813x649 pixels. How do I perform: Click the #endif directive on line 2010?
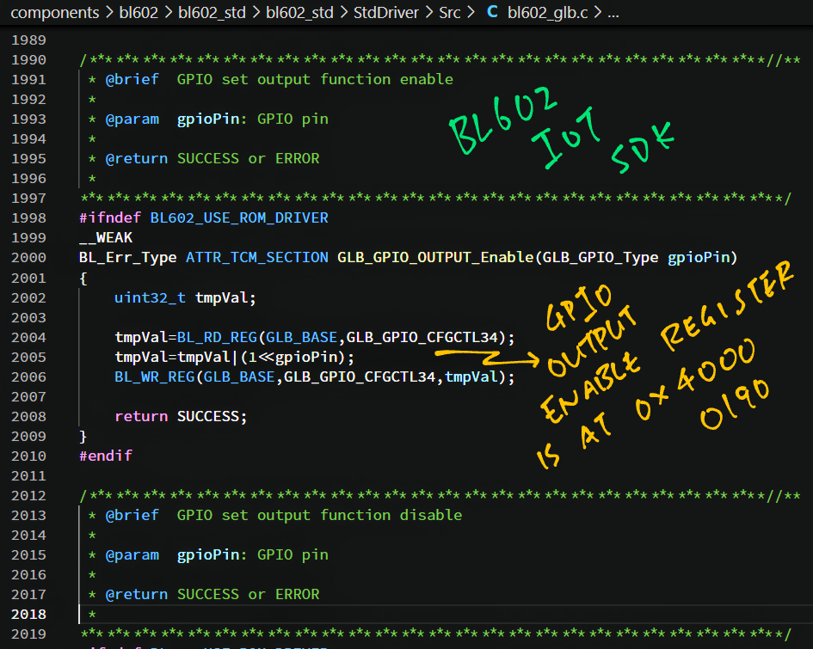(105, 456)
